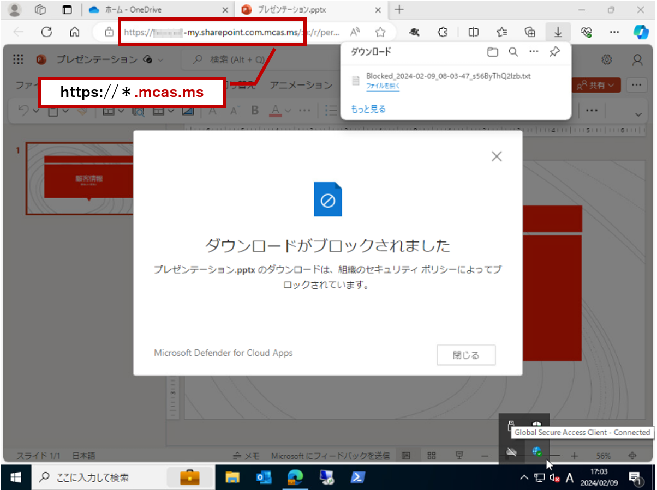This screenshot has height=490, width=657.
Task: Increase zoom with the plus button
Action: [x=574, y=456]
